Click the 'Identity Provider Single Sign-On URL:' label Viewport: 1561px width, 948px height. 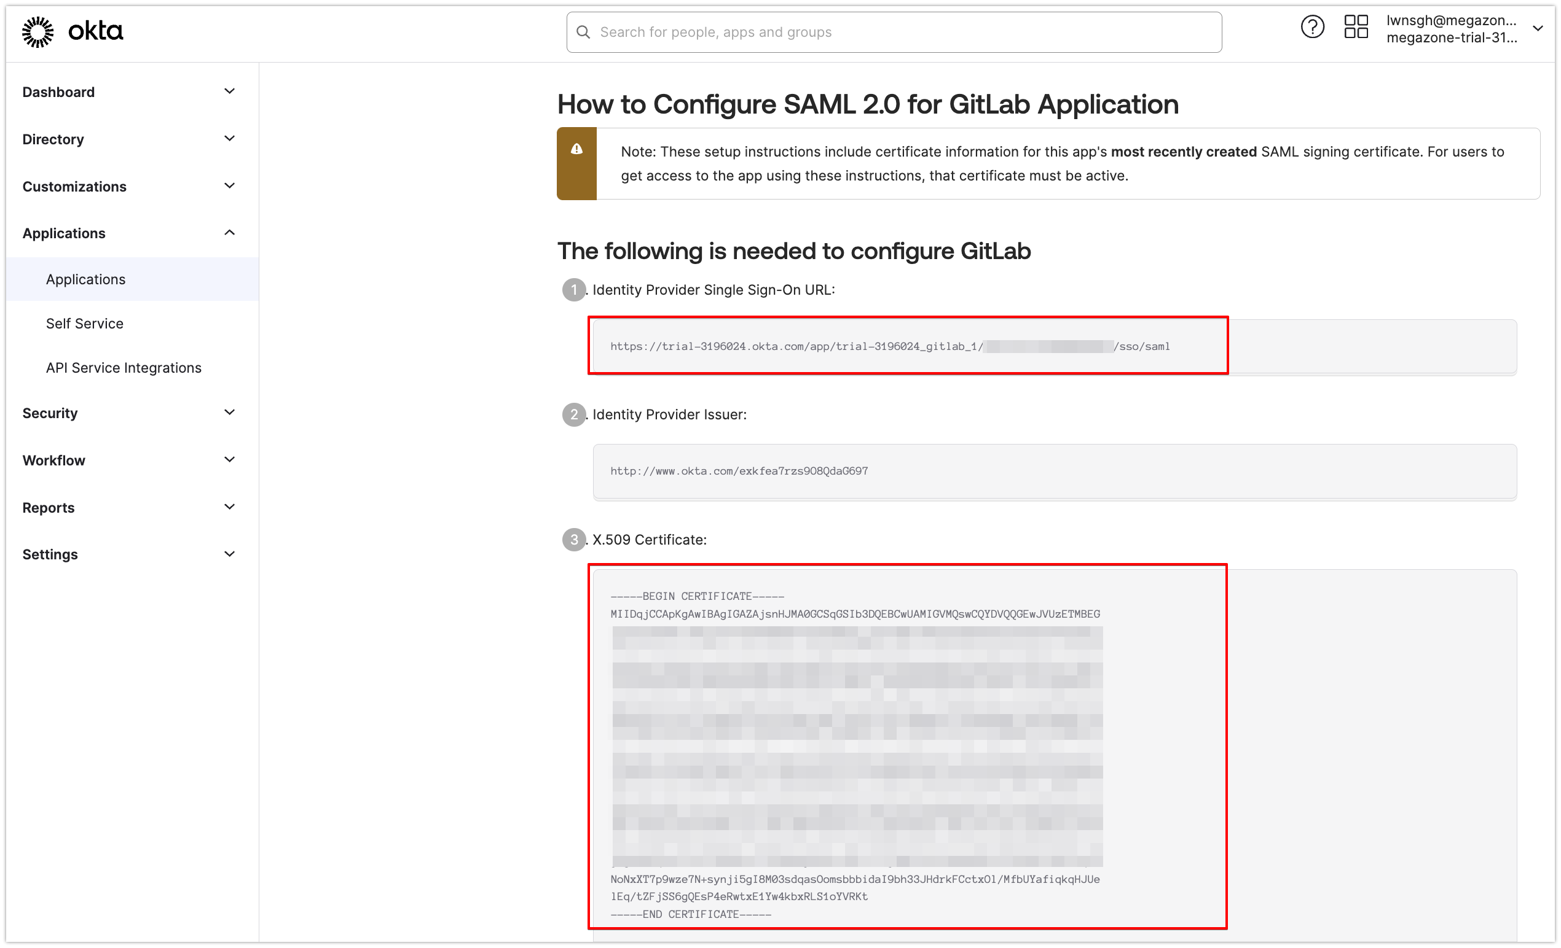pyautogui.click(x=714, y=290)
